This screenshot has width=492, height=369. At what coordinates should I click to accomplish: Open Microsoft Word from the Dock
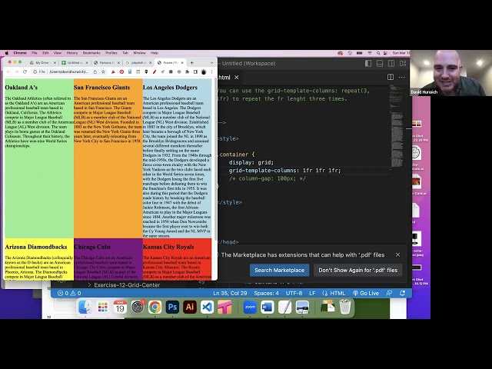click(x=267, y=307)
